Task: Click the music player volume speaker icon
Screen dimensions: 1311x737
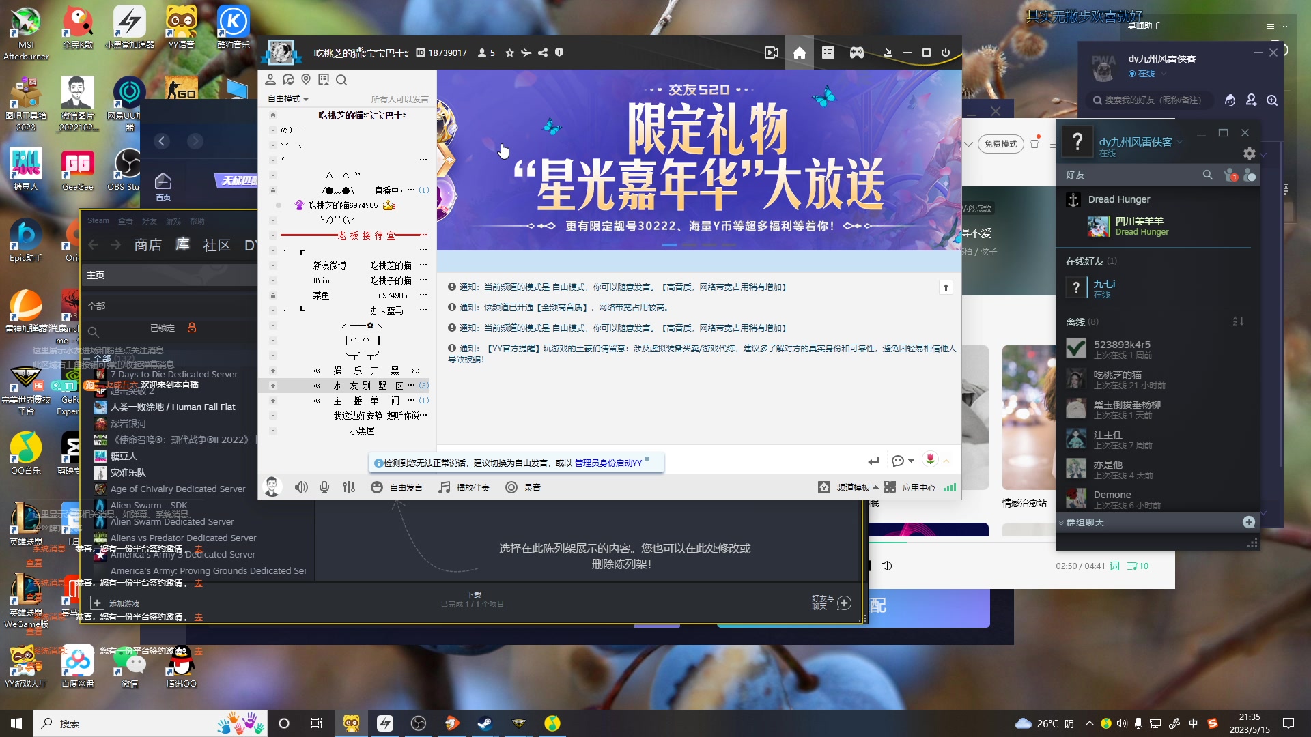Action: (886, 566)
